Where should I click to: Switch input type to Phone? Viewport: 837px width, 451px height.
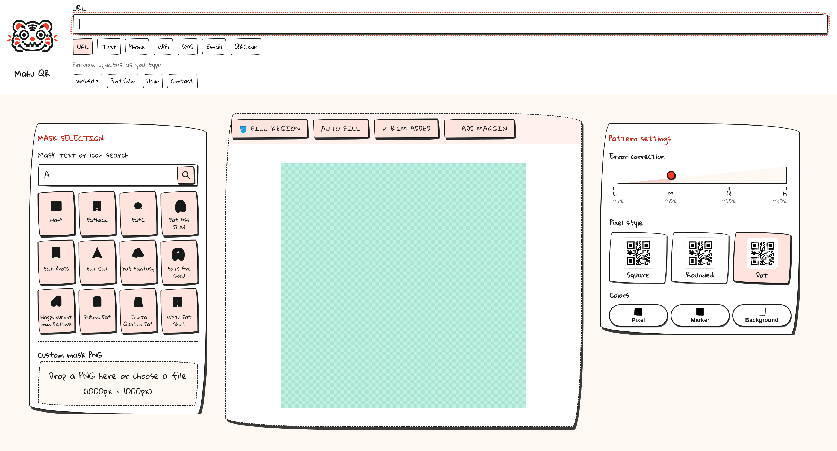point(137,46)
